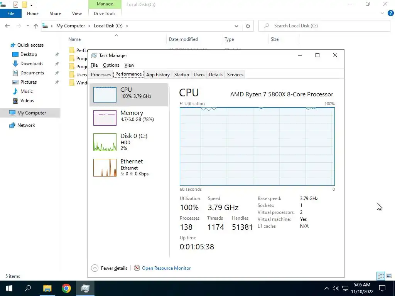The image size is (395, 296).
Task: Expand the chevron after My Computer breadcrumb
Action: point(89,26)
